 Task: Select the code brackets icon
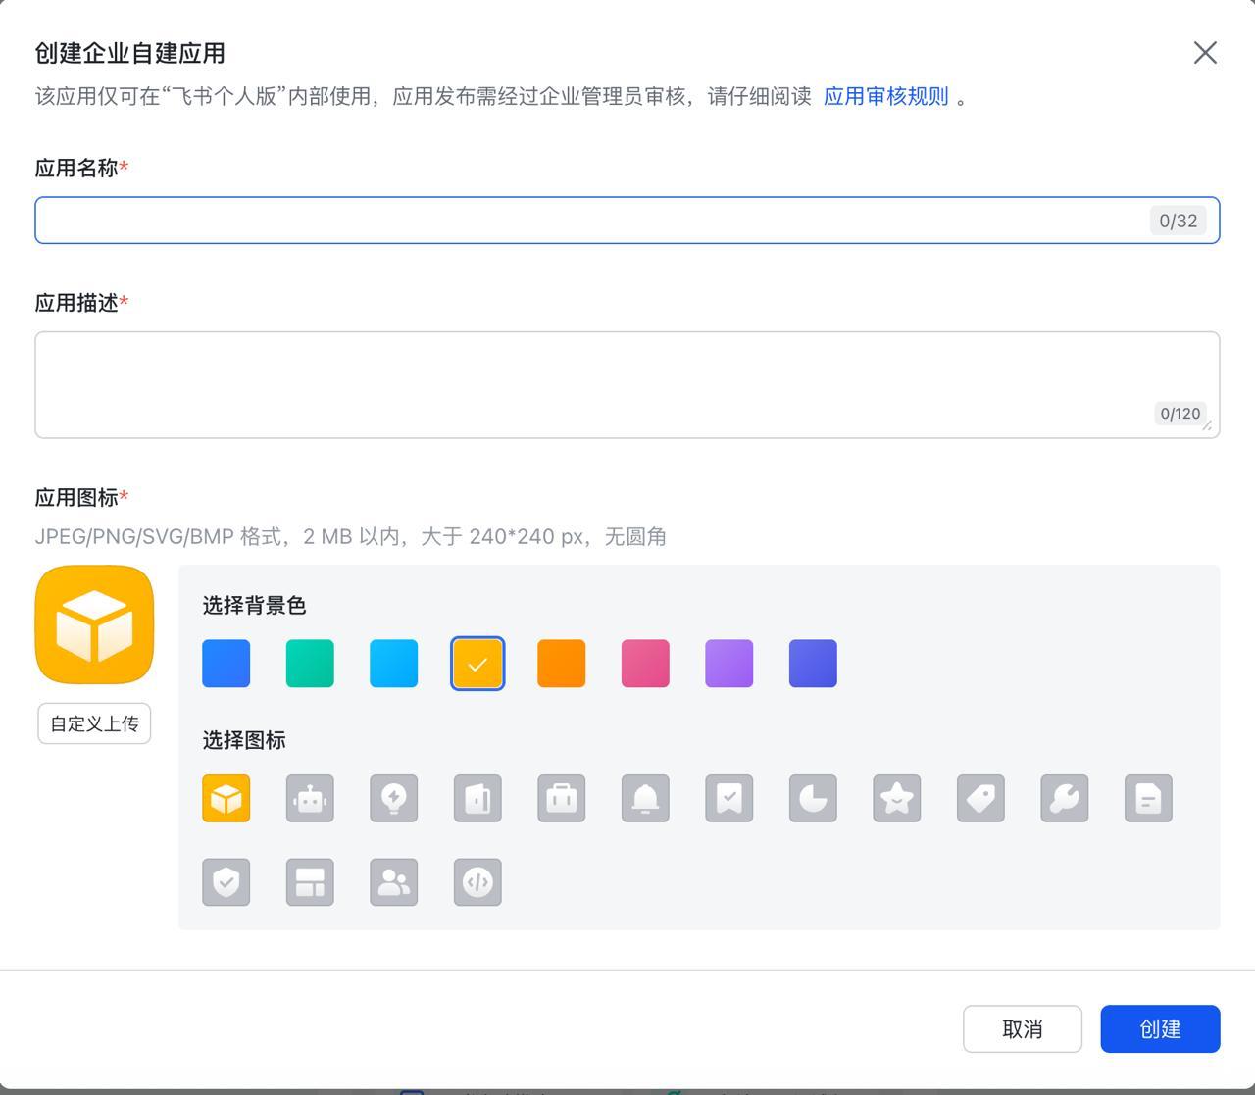point(477,881)
